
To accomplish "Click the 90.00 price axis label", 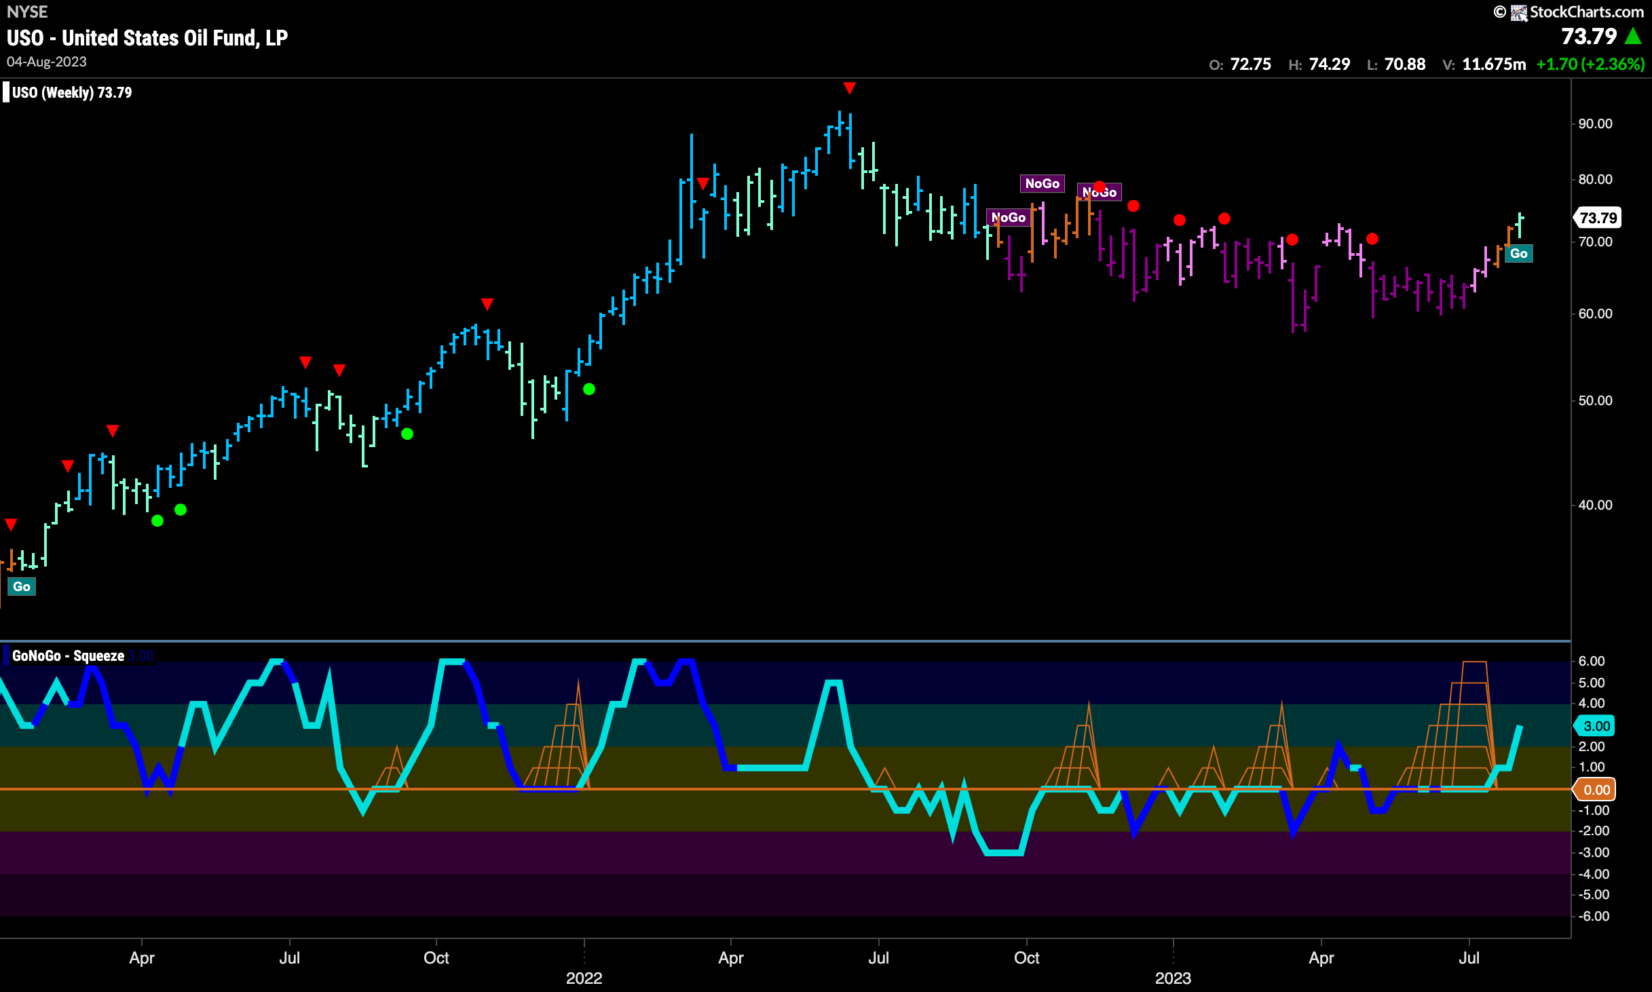I will coord(1595,123).
